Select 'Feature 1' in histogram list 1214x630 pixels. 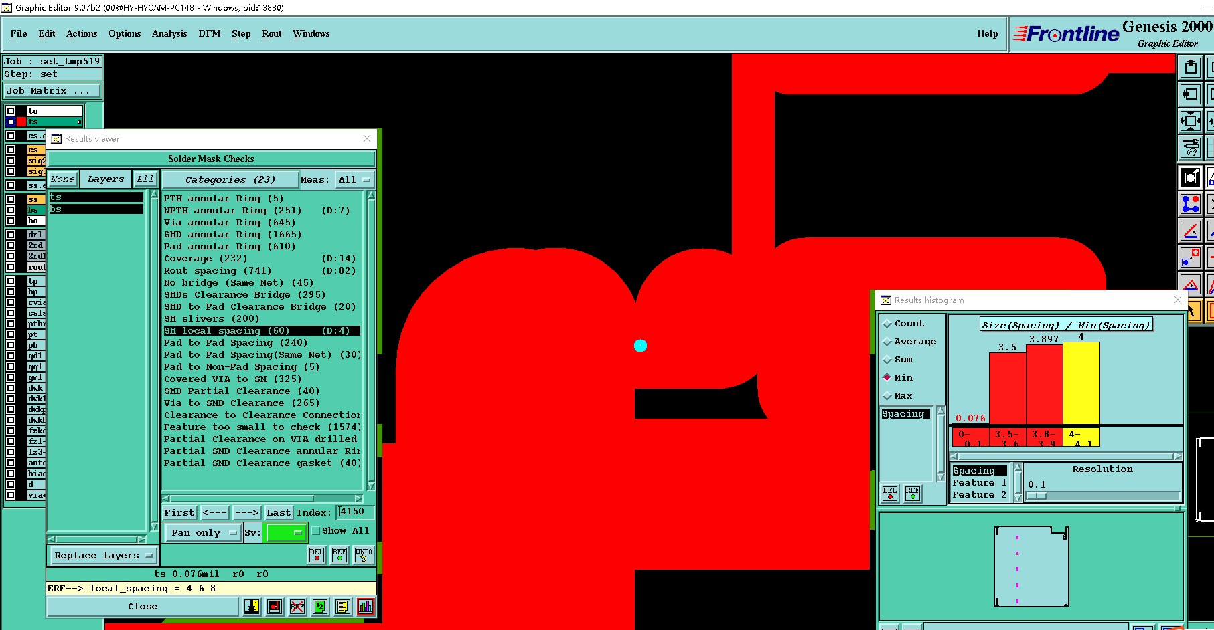click(980, 483)
